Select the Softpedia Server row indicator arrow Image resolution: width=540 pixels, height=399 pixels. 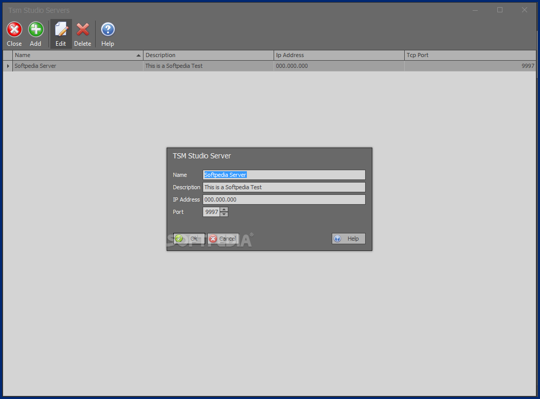pyautogui.click(x=8, y=66)
